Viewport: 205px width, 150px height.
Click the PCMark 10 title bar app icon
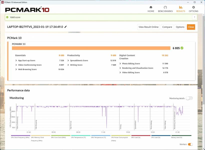point(2,2)
